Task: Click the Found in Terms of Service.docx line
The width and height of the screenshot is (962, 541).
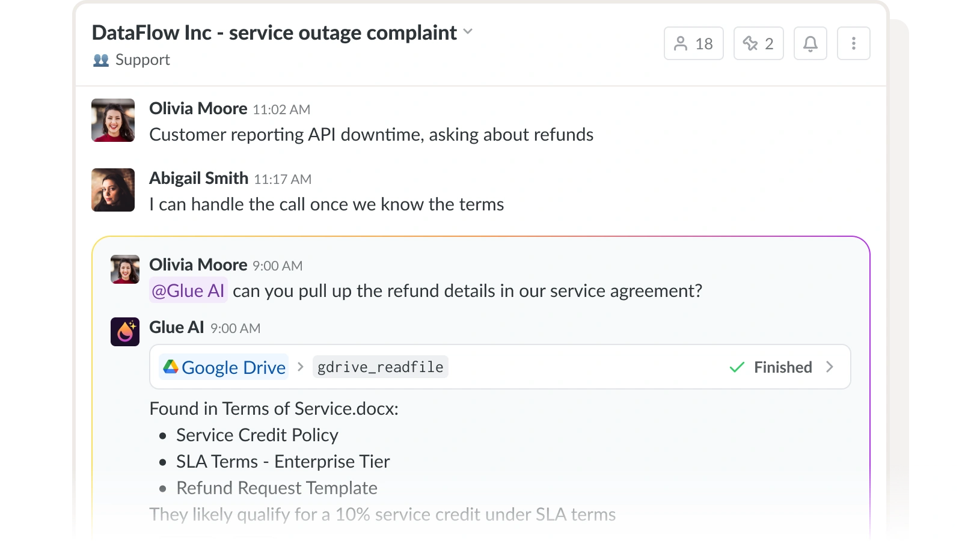Action: tap(274, 409)
